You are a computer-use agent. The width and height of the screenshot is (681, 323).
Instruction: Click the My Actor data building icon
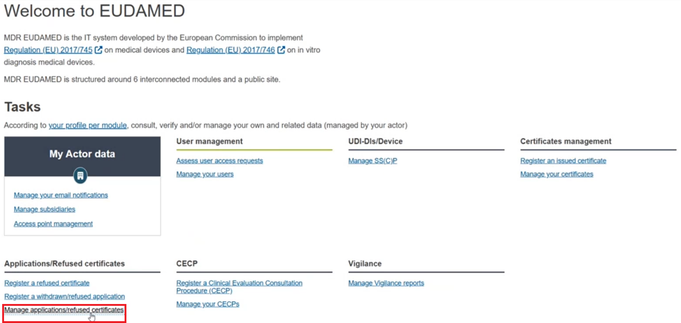click(80, 176)
